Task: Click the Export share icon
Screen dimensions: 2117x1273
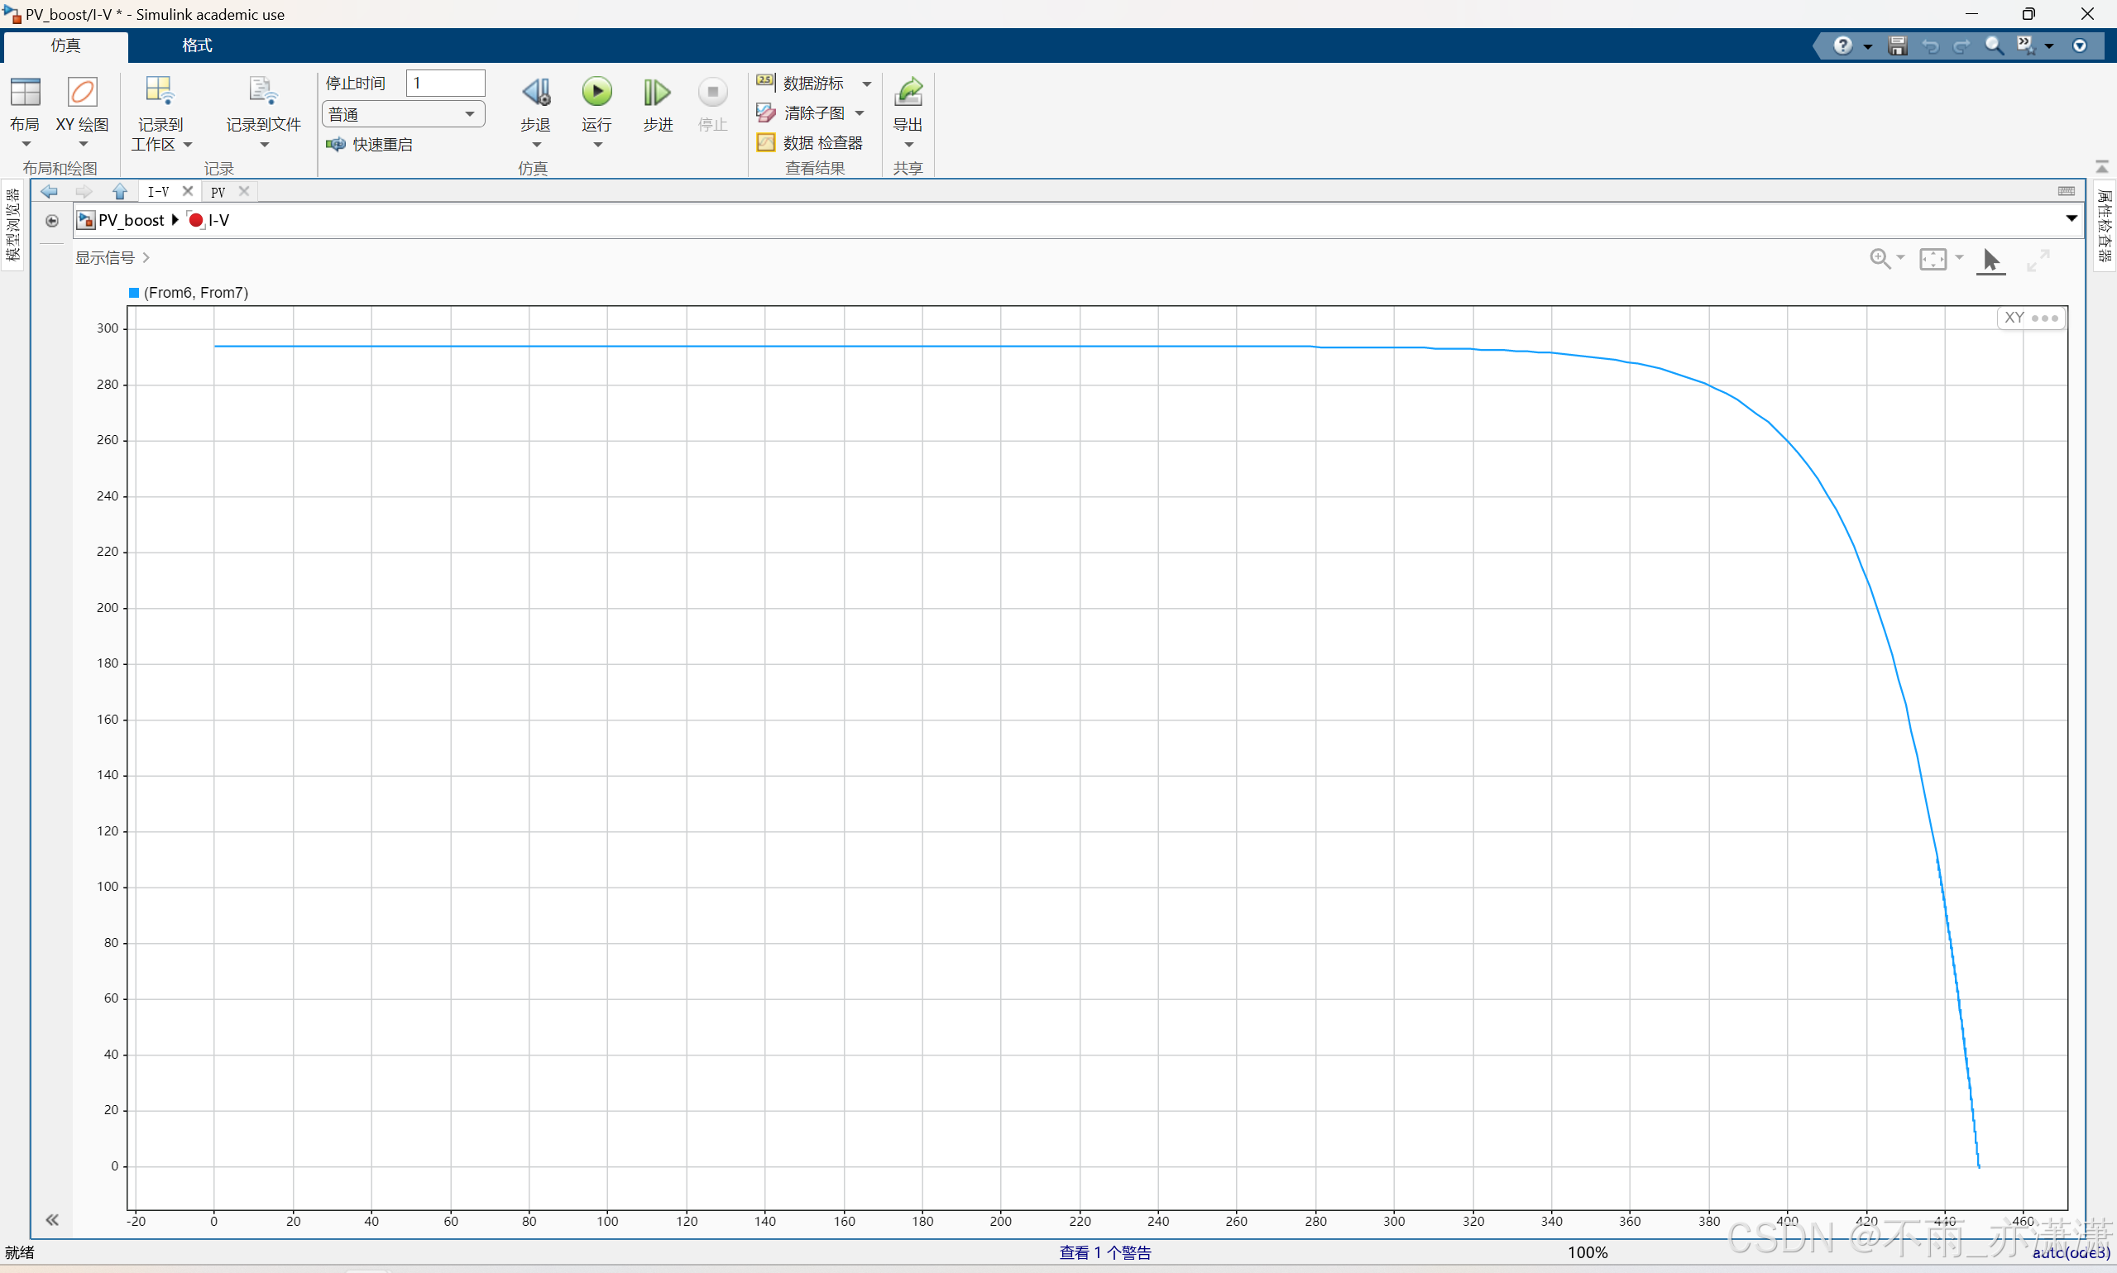Action: point(908,93)
